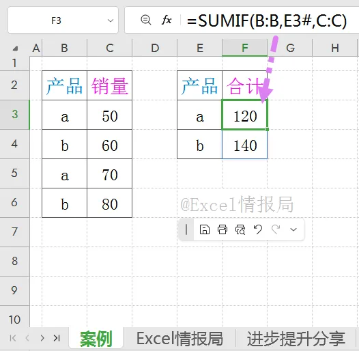Click the Save icon in floating toolbar
This screenshot has width=359, height=351.
click(205, 229)
